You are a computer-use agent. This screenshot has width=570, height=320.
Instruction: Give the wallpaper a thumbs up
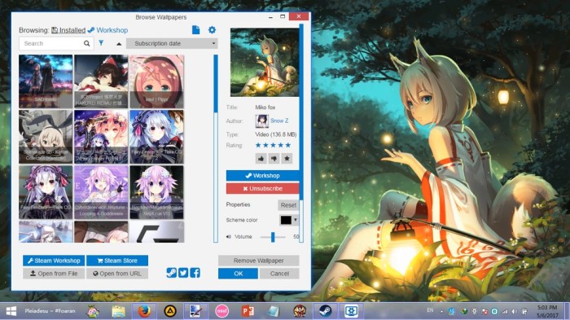click(x=261, y=158)
